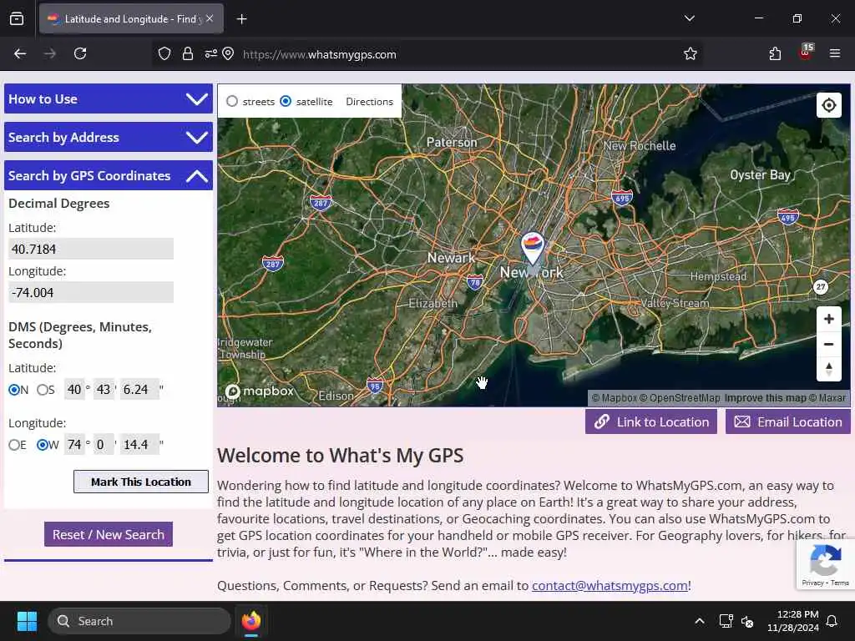Image resolution: width=855 pixels, height=641 pixels.
Task: Click the Mapbox logo on the map
Action: point(260,391)
